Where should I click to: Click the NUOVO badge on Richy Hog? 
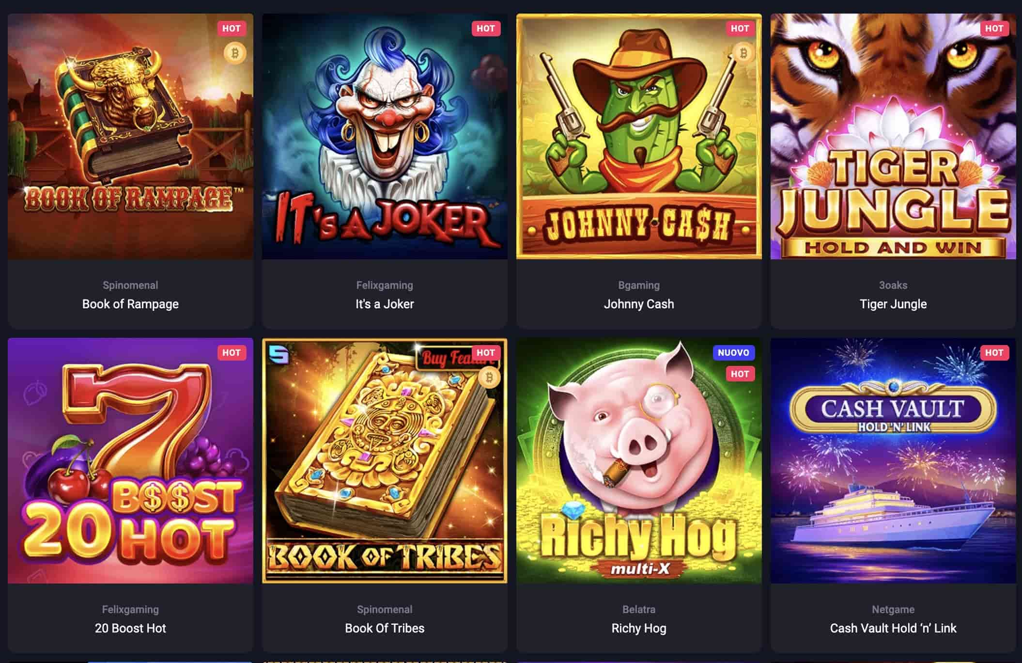(x=733, y=353)
